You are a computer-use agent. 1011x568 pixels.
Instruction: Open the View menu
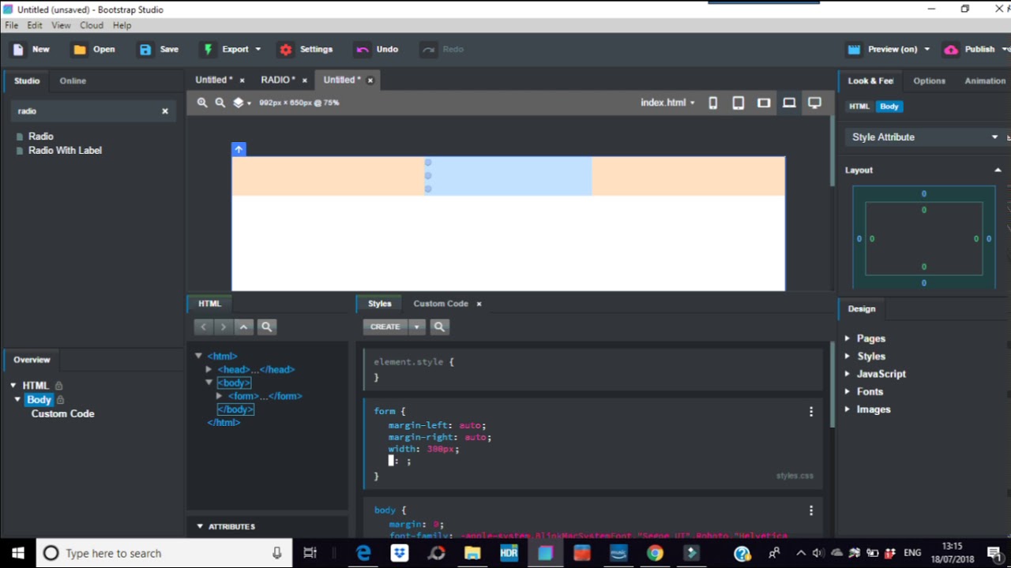(61, 25)
